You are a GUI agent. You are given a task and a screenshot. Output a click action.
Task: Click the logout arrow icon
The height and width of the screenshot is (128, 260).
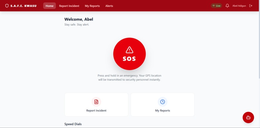click(251, 6)
